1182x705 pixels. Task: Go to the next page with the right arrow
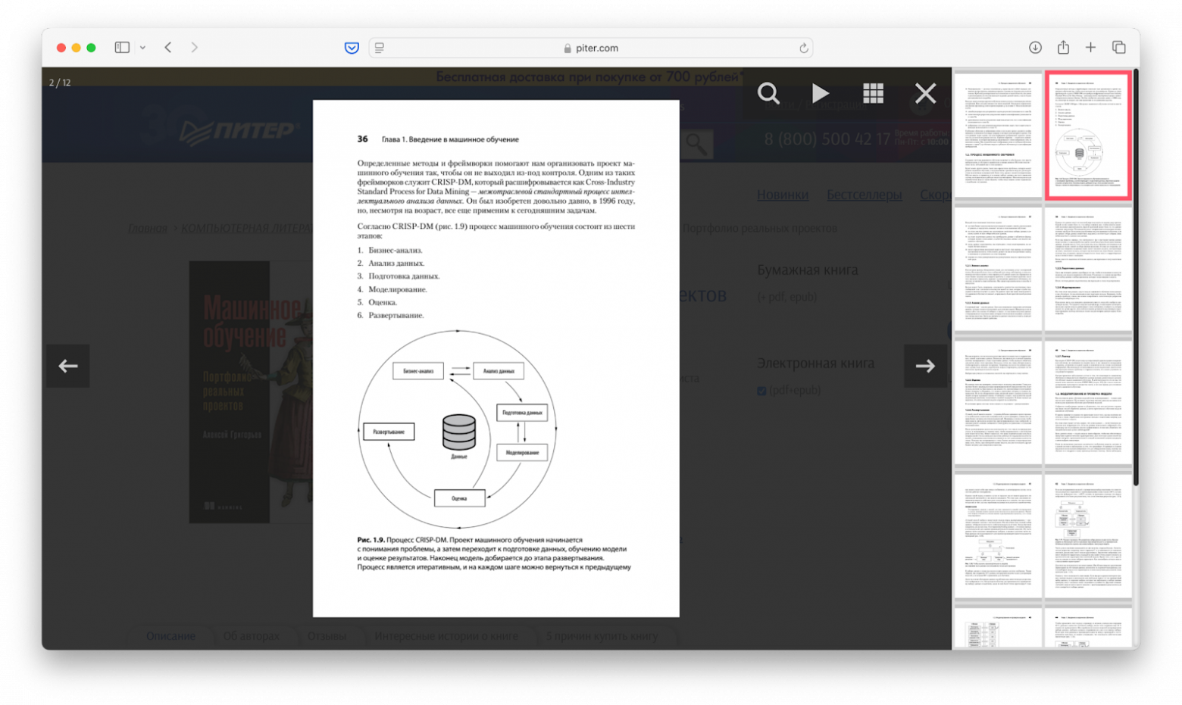tap(925, 366)
